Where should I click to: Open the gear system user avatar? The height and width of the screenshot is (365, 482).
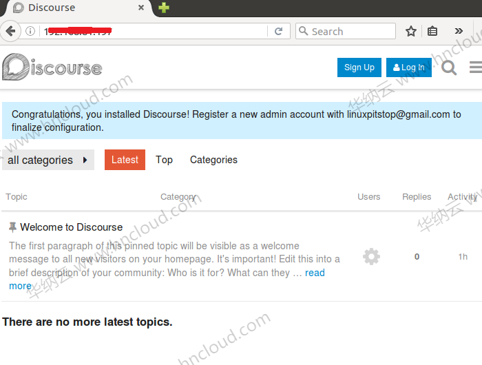(371, 256)
